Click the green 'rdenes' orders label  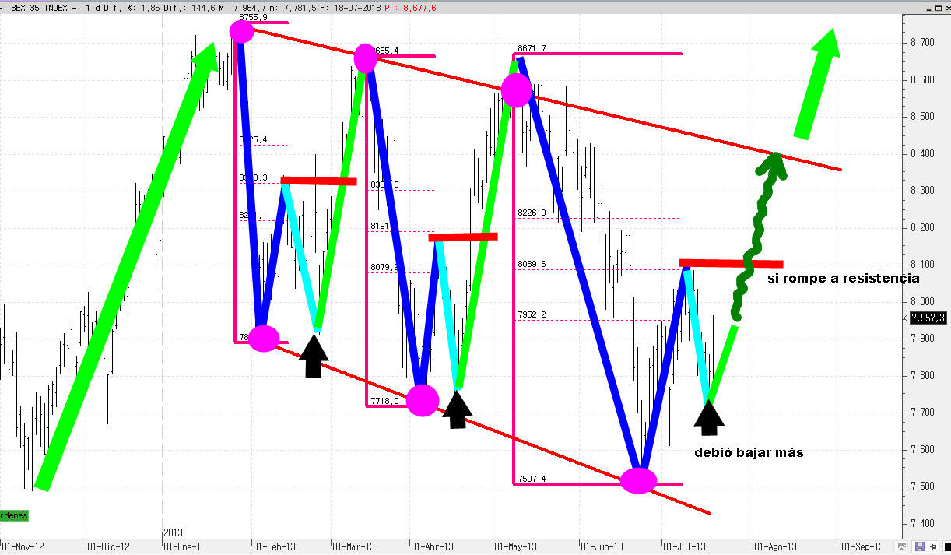tap(12, 515)
